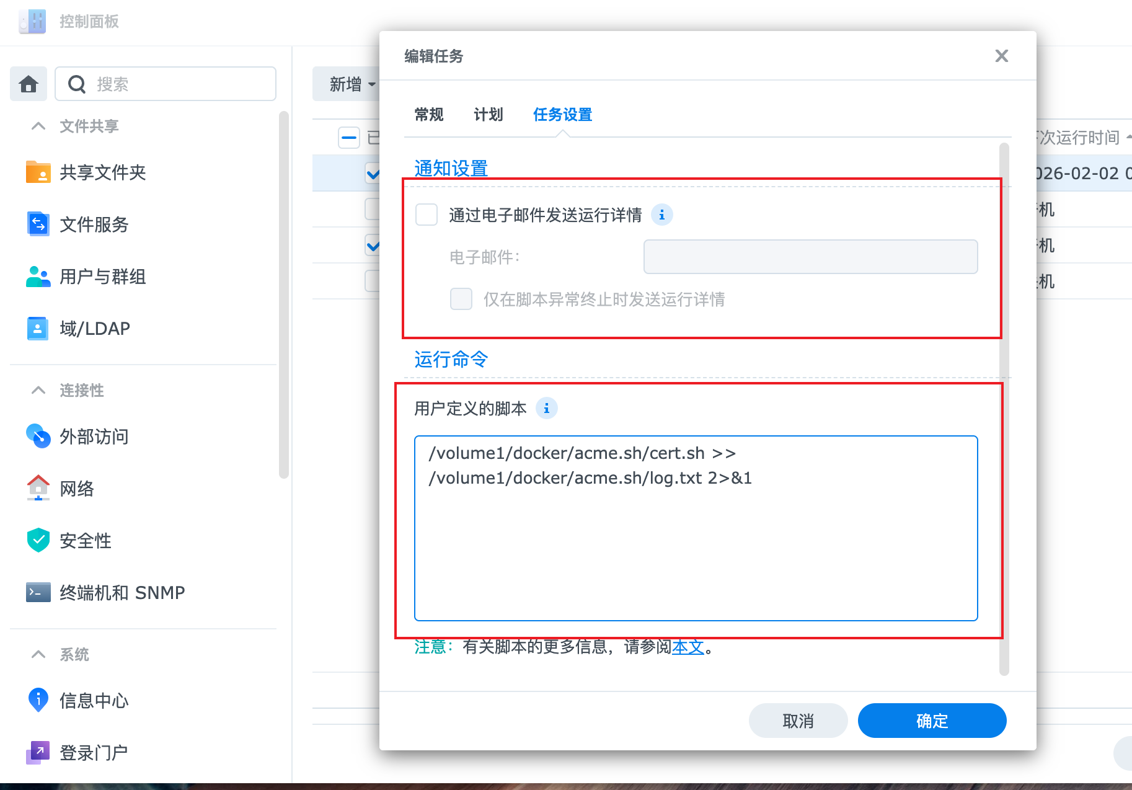
Task: Enable 通过电子邮件发送运行详情 checkbox
Action: (x=427, y=215)
